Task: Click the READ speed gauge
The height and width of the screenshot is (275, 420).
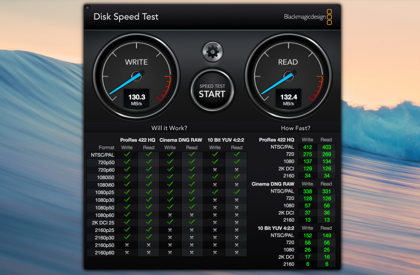Action: coord(288,76)
